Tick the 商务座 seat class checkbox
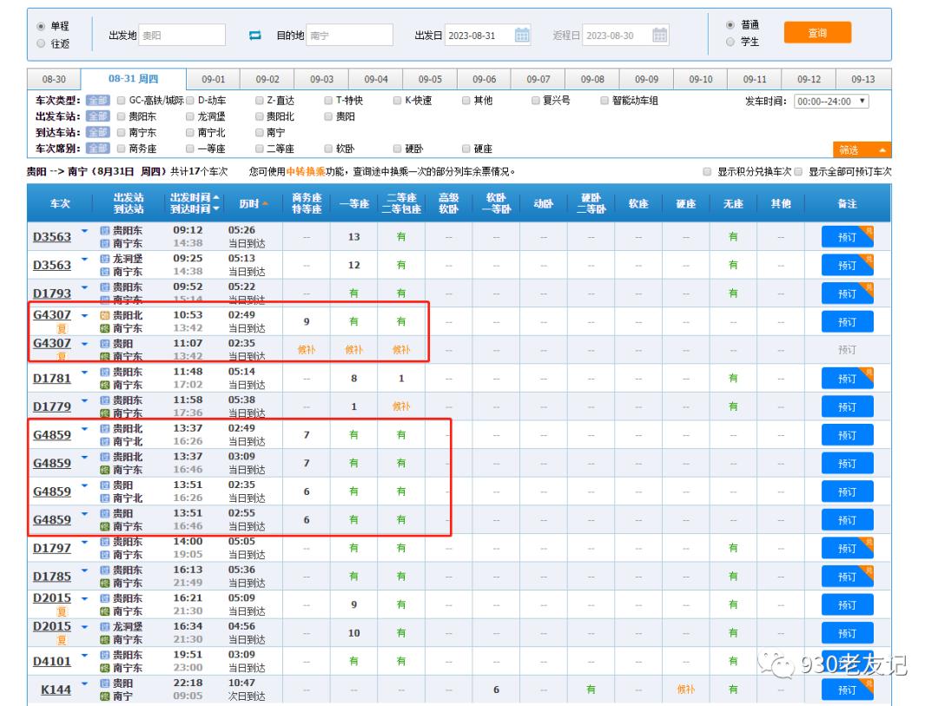The width and height of the screenshot is (938, 706). (122, 149)
